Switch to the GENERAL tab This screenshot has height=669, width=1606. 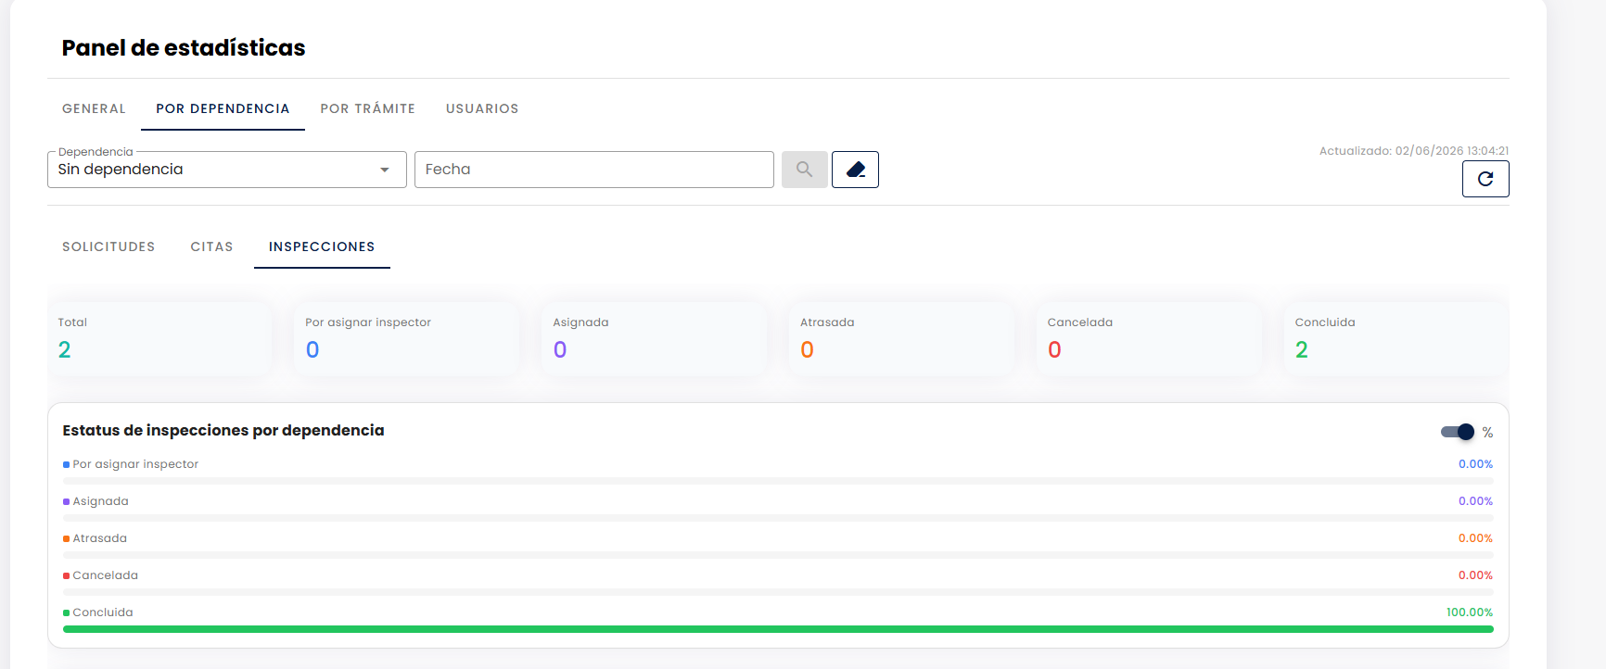pos(94,108)
